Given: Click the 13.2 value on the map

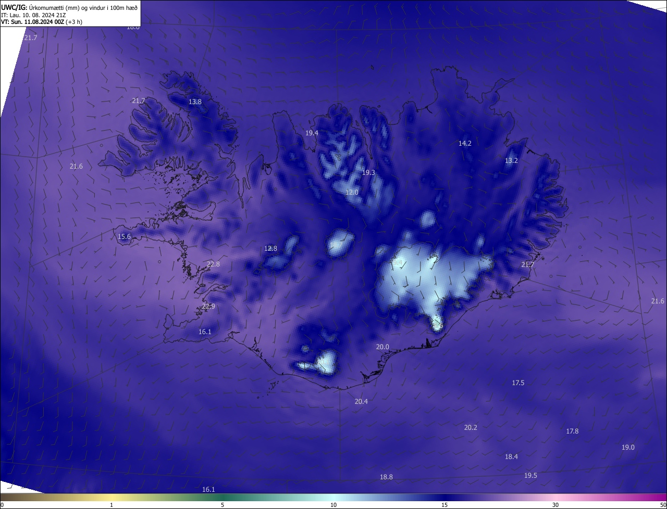Looking at the screenshot, I should 511,160.
